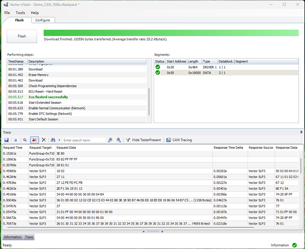Screen dimensions: 305x249
Task: Click the Request Data column header
Action: tap(134, 148)
